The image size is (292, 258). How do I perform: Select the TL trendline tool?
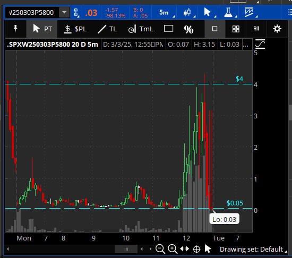[x=107, y=29]
